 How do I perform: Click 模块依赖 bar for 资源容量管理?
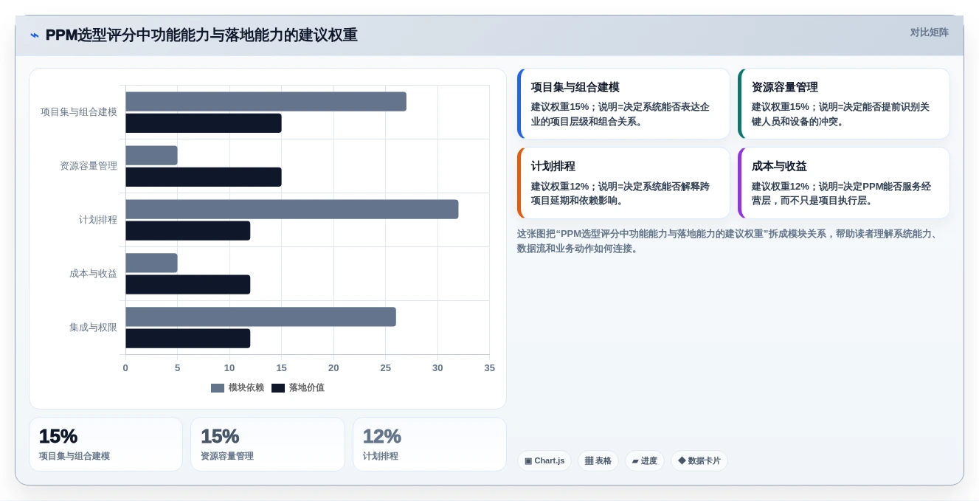(151, 156)
